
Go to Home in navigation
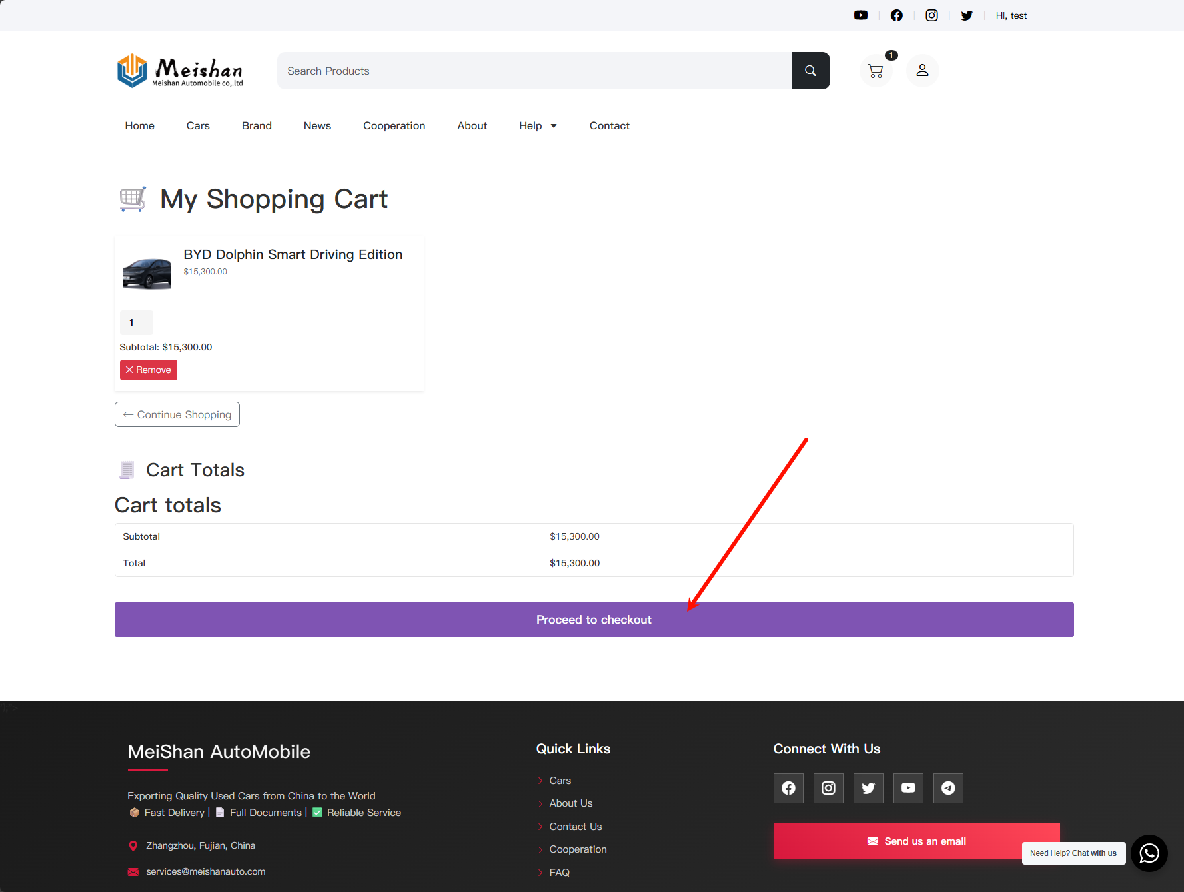point(139,126)
